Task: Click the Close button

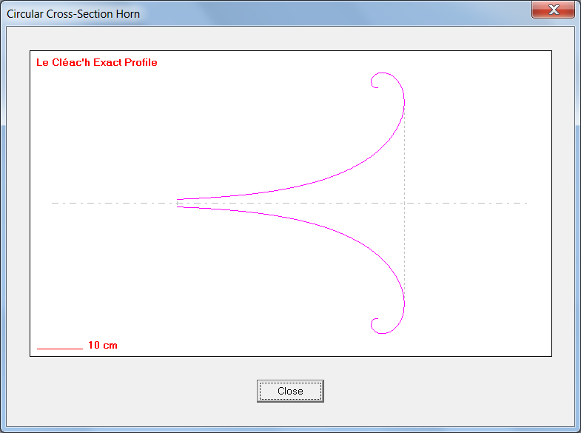Action: pyautogui.click(x=290, y=391)
